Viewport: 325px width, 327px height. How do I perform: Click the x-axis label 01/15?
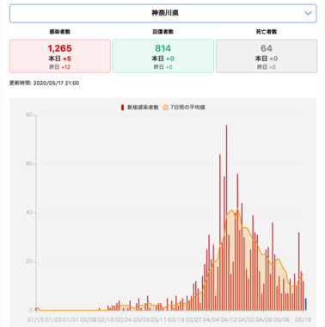(36, 319)
